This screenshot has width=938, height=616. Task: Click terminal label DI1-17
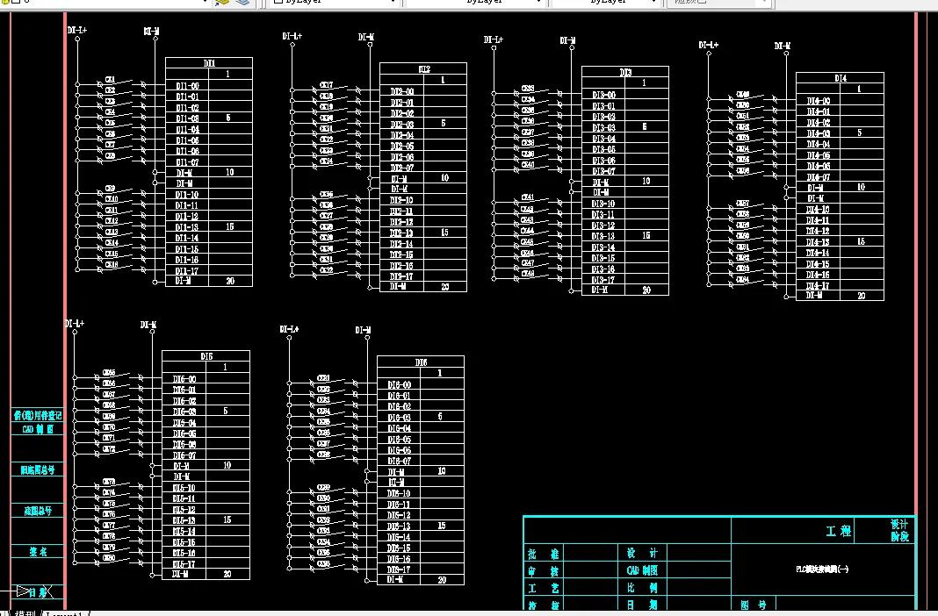pyautogui.click(x=187, y=270)
